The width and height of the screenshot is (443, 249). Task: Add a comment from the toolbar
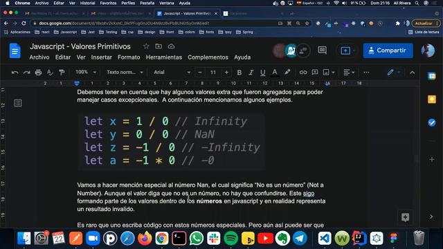tap(315, 72)
